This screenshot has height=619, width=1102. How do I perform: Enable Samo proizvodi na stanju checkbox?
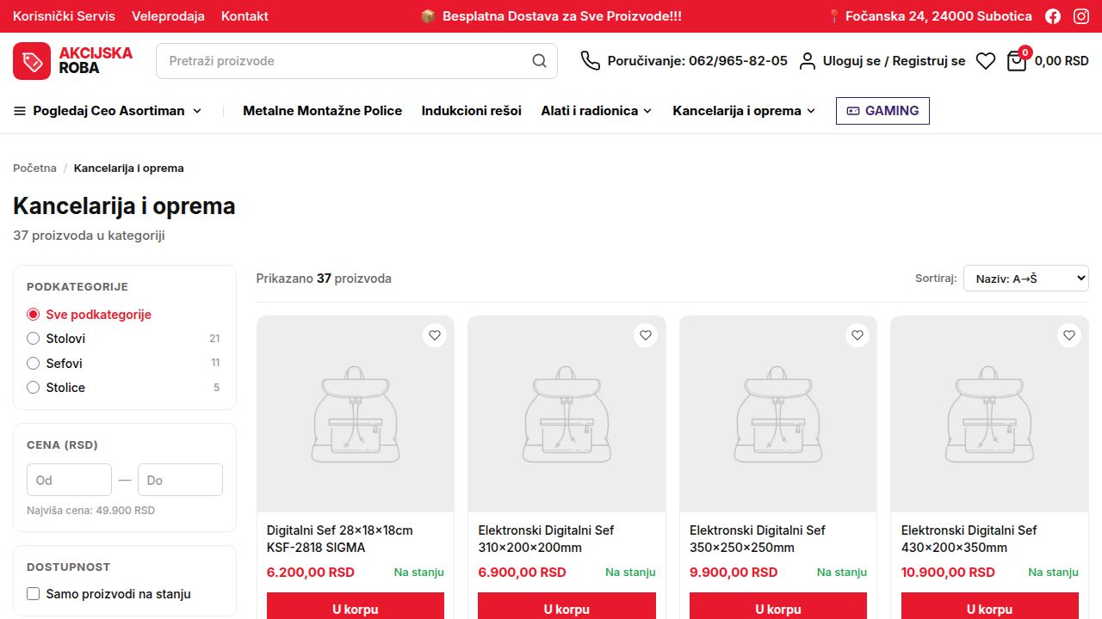[34, 594]
